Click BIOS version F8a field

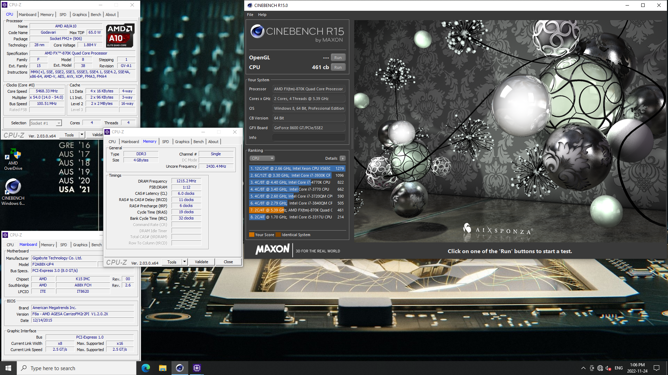point(82,314)
